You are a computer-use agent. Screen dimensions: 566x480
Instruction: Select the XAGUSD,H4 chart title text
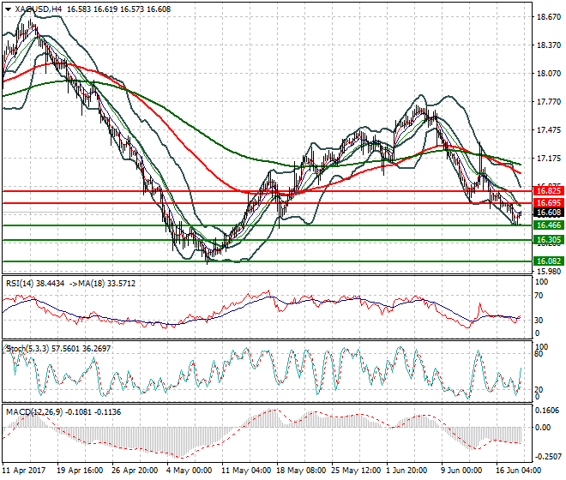point(38,9)
